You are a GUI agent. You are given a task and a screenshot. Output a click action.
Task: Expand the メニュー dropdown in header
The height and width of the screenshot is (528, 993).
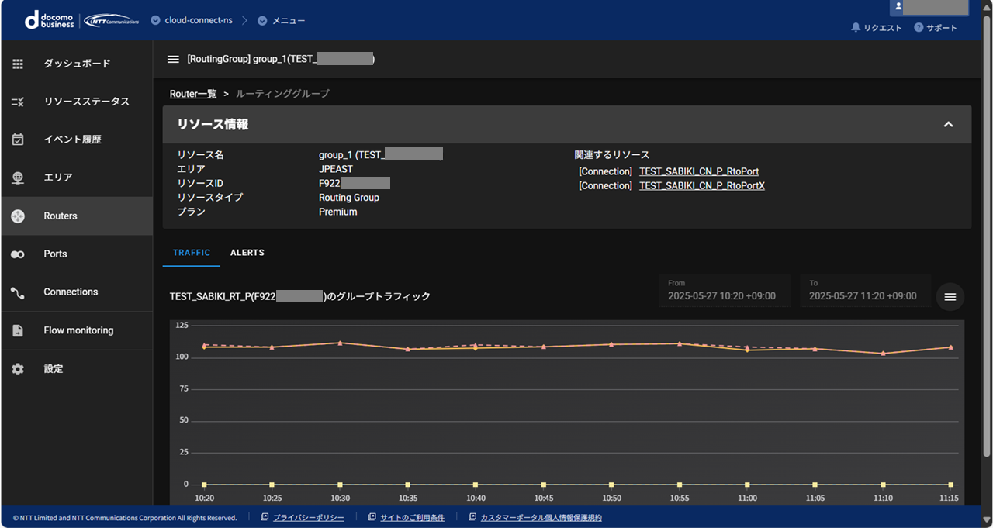tap(261, 20)
